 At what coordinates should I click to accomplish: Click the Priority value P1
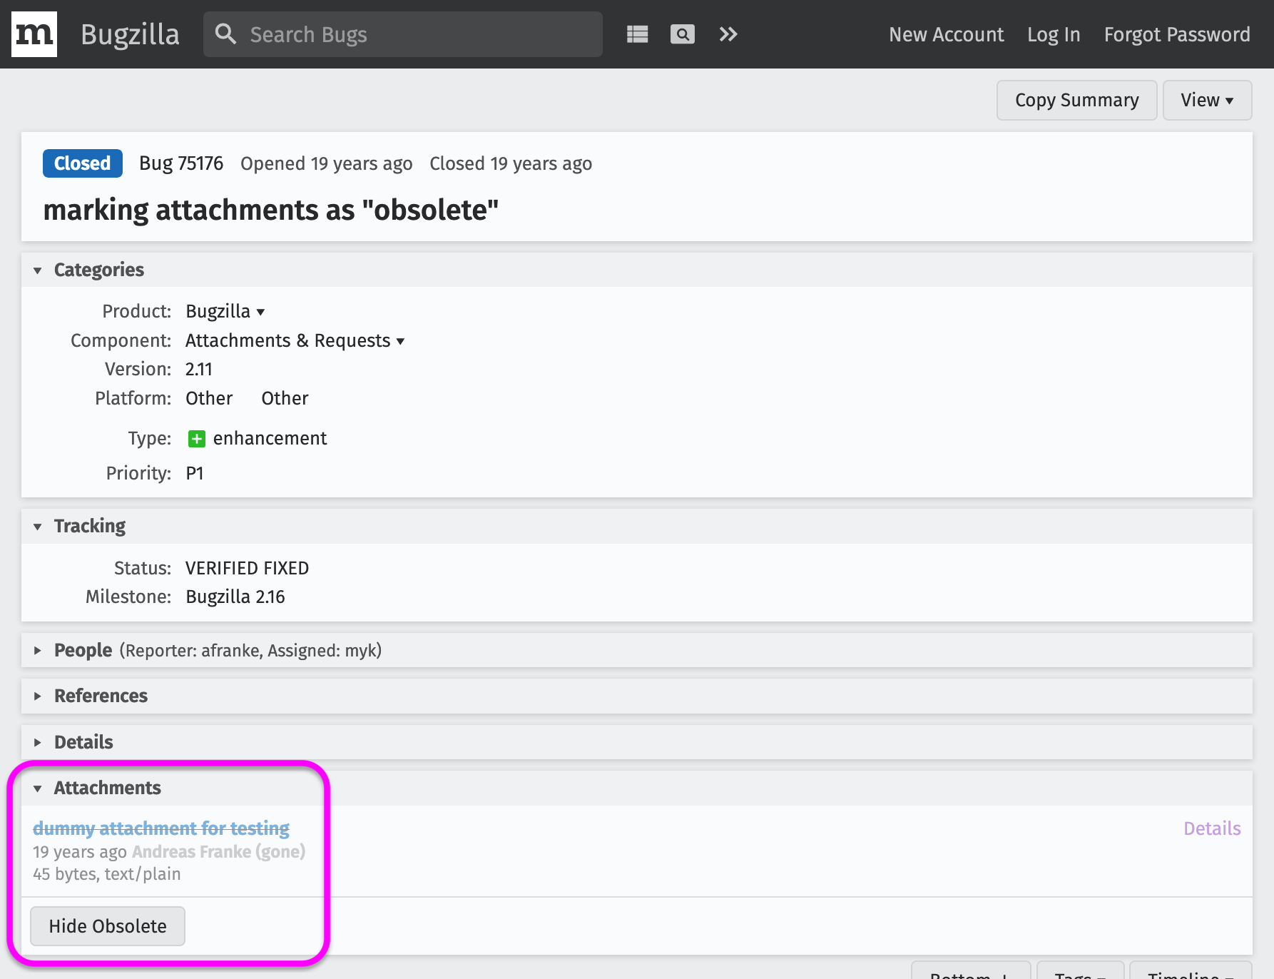(195, 474)
